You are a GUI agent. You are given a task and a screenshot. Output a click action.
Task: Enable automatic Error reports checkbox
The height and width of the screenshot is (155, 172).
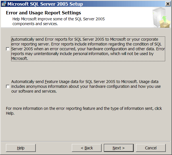pos(8,49)
